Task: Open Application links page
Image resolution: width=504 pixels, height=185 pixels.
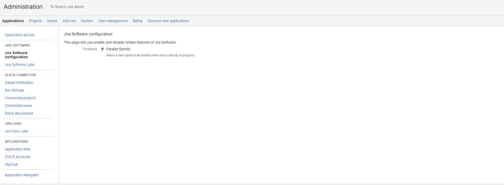Action: click(x=18, y=149)
